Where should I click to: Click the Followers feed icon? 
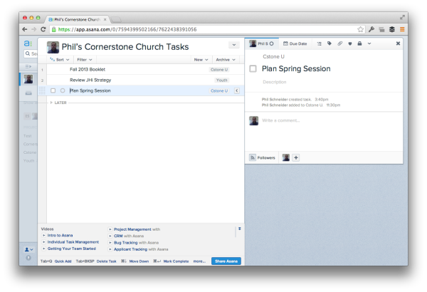[x=253, y=157]
